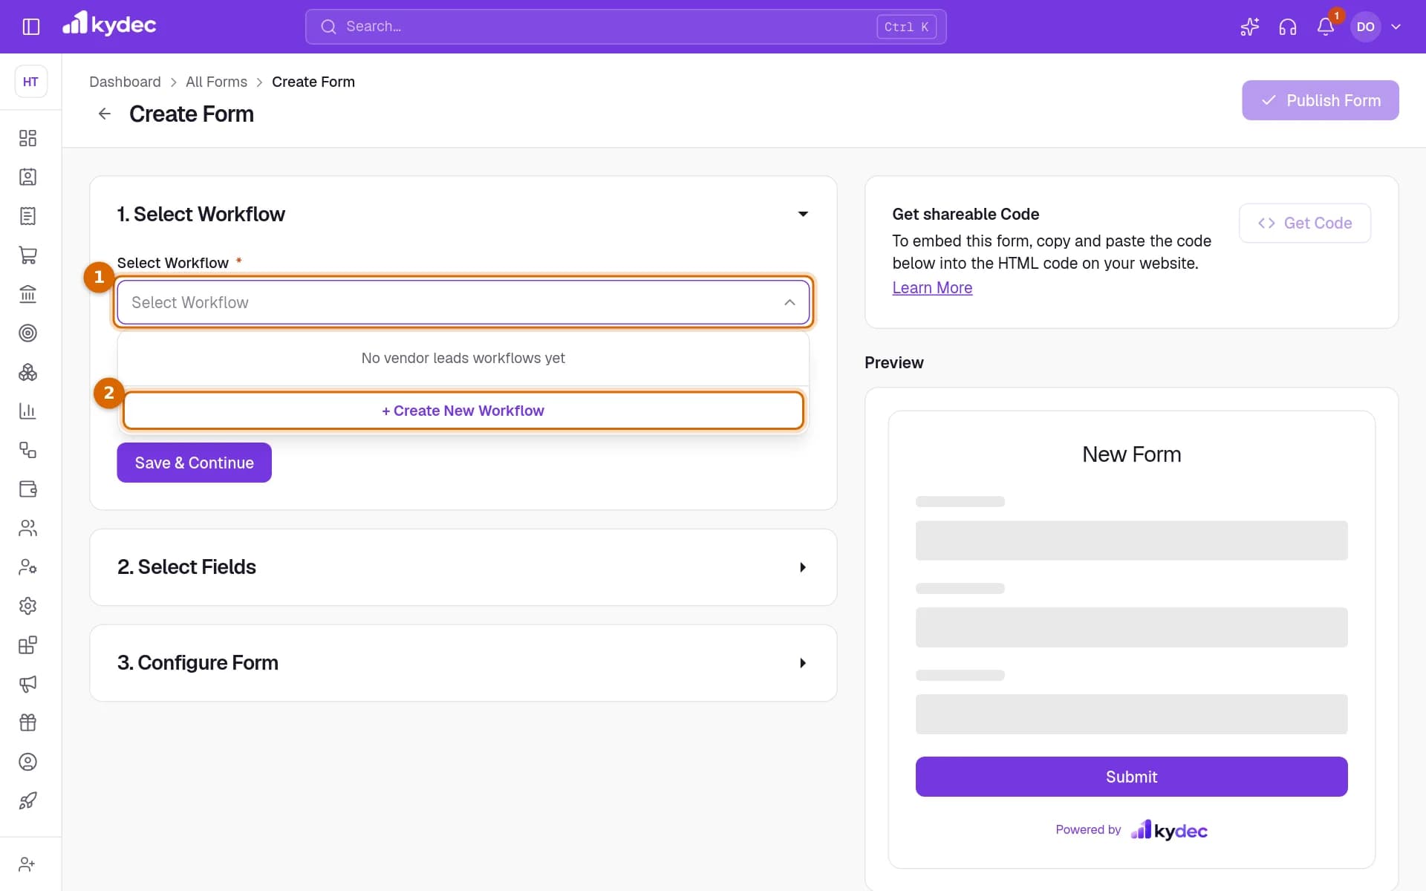Click the Publish Form button

pyautogui.click(x=1320, y=100)
